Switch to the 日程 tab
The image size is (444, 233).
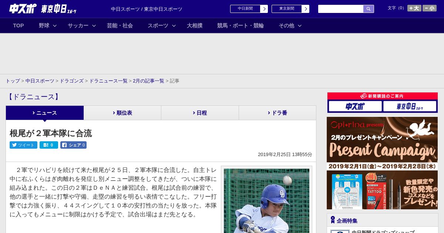200,113
